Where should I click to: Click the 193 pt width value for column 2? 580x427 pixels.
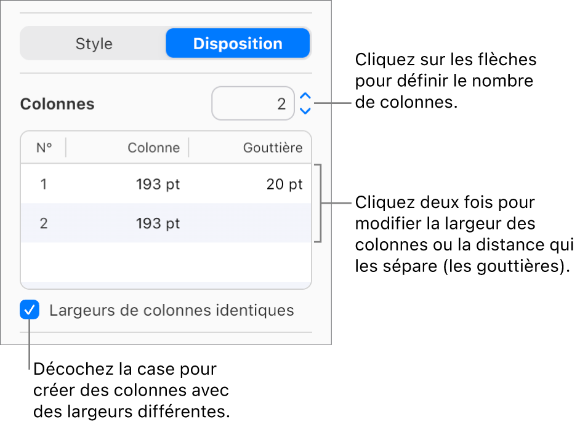pos(158,223)
